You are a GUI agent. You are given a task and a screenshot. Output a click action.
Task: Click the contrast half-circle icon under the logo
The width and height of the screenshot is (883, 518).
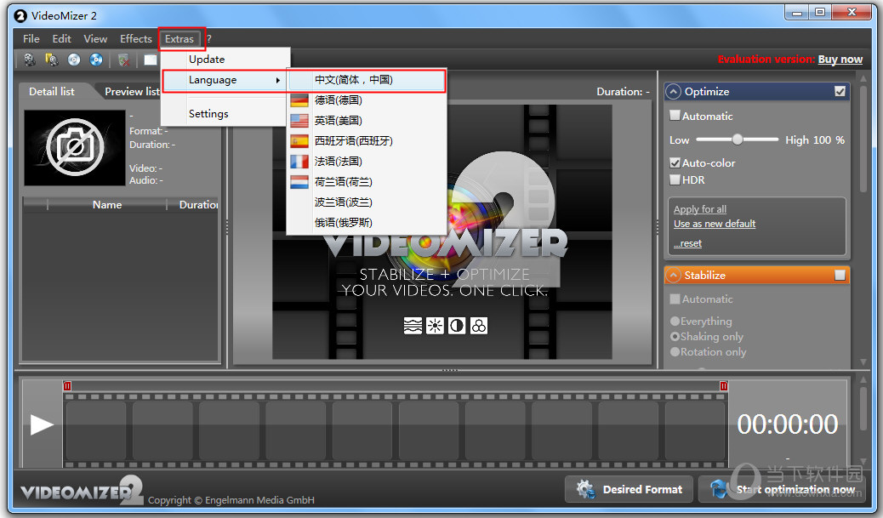tap(457, 326)
